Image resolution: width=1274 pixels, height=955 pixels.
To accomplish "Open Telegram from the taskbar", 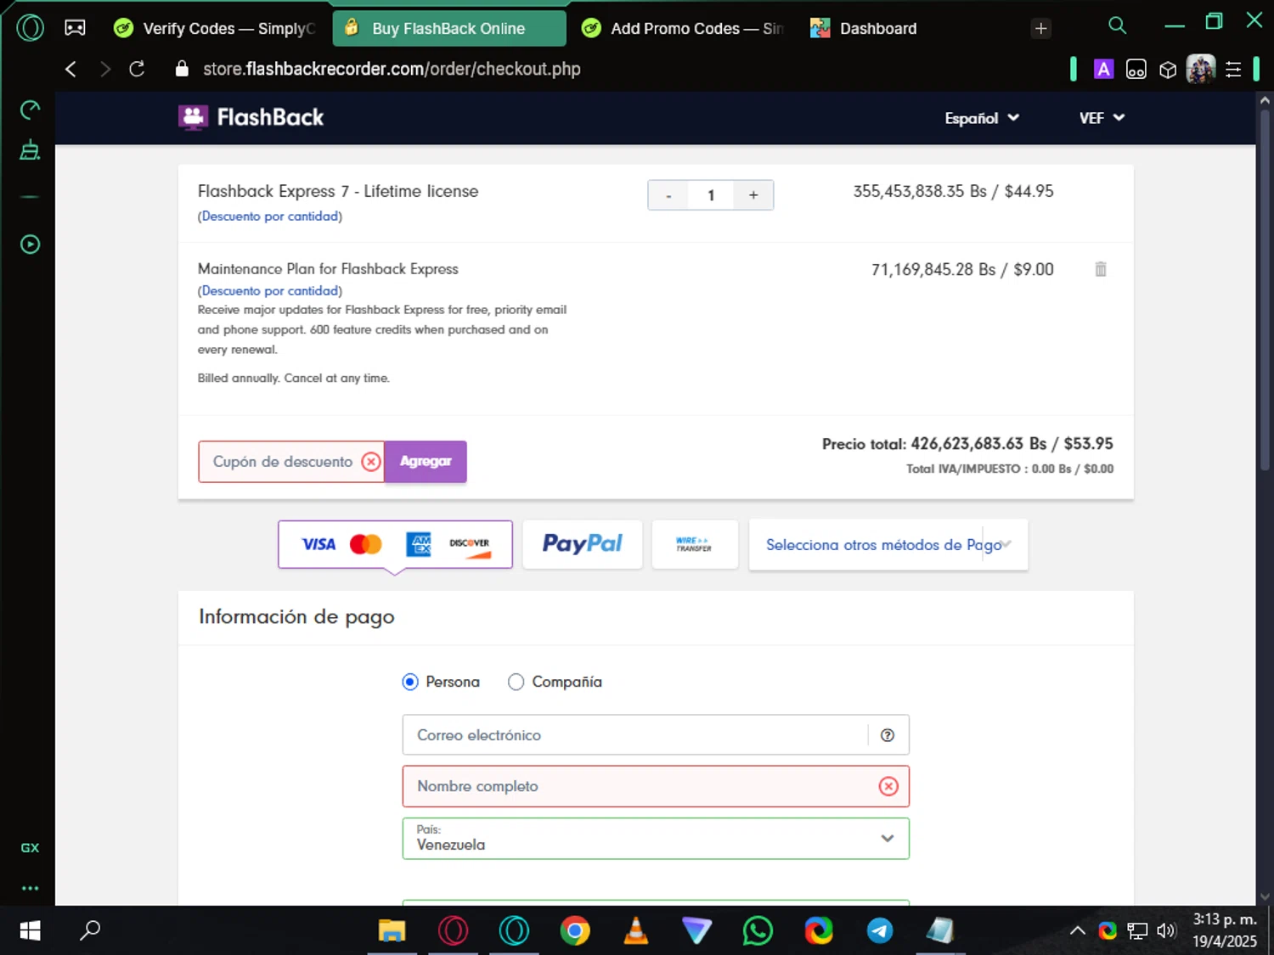I will [x=880, y=930].
